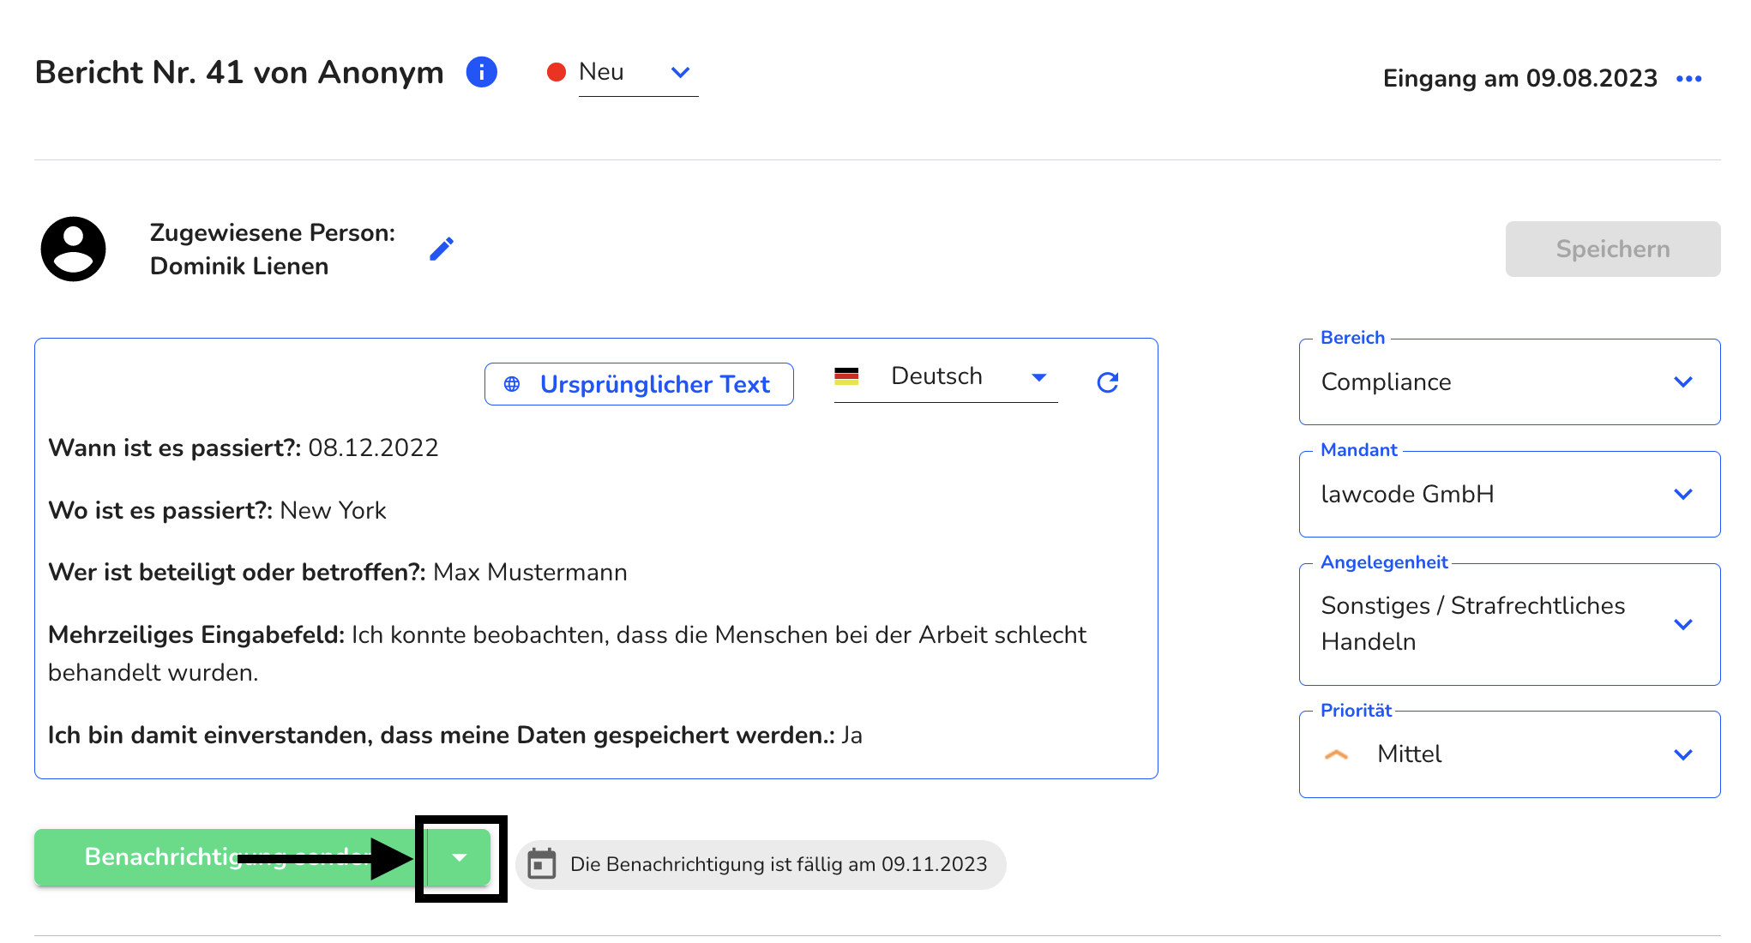Click the name Max Mustermann
Viewport: 1751px width, 943px height.
pos(530,573)
